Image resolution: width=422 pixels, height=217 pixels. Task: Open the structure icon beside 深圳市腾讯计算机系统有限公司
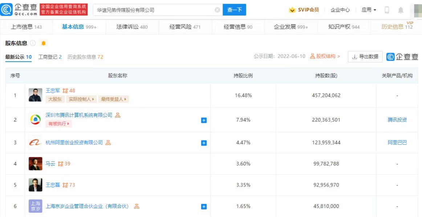click(118, 115)
